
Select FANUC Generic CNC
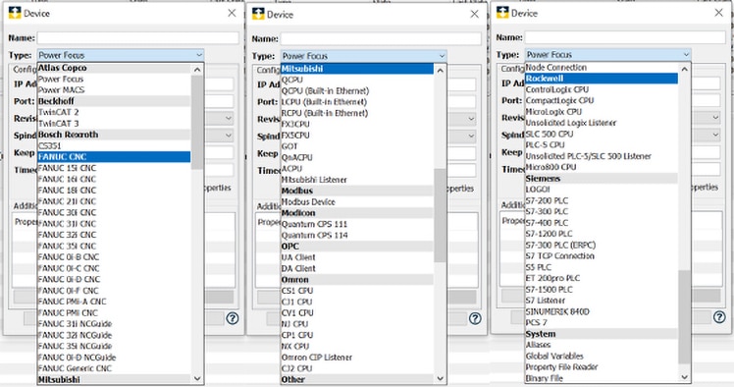tap(75, 368)
